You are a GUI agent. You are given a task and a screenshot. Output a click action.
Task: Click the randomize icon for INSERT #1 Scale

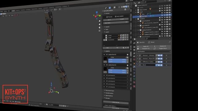(x=127, y=60)
